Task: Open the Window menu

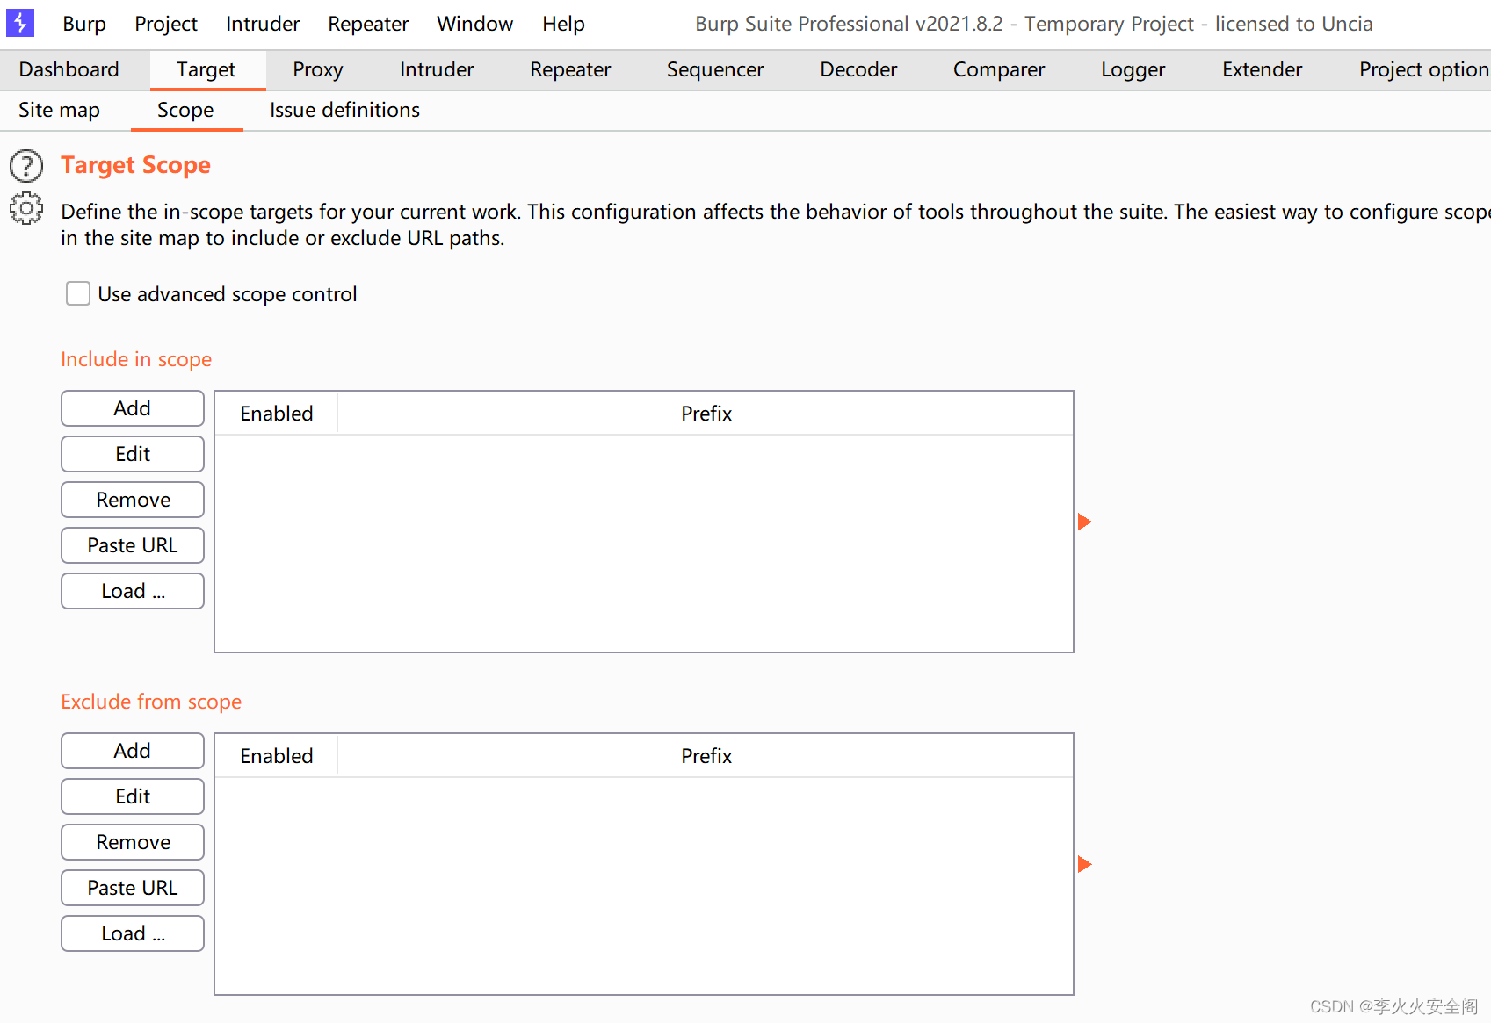Action: (475, 24)
